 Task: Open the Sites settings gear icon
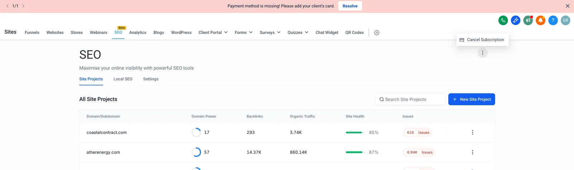pyautogui.click(x=377, y=33)
